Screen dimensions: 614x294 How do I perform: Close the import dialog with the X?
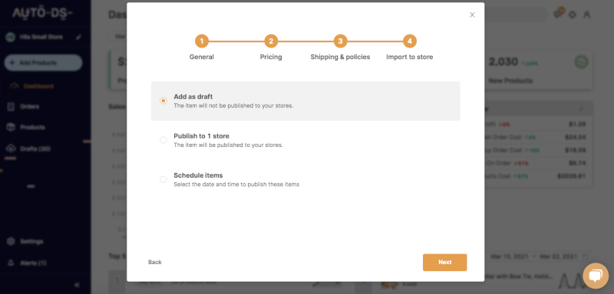click(x=472, y=15)
